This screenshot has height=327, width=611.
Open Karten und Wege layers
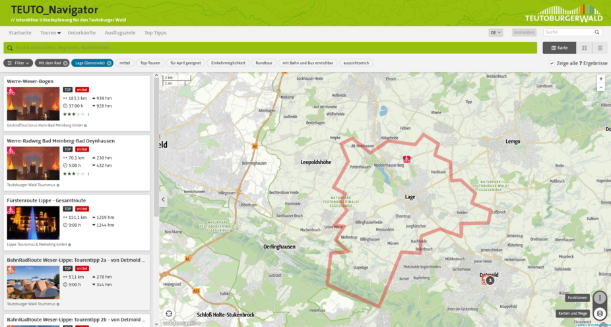599,313
